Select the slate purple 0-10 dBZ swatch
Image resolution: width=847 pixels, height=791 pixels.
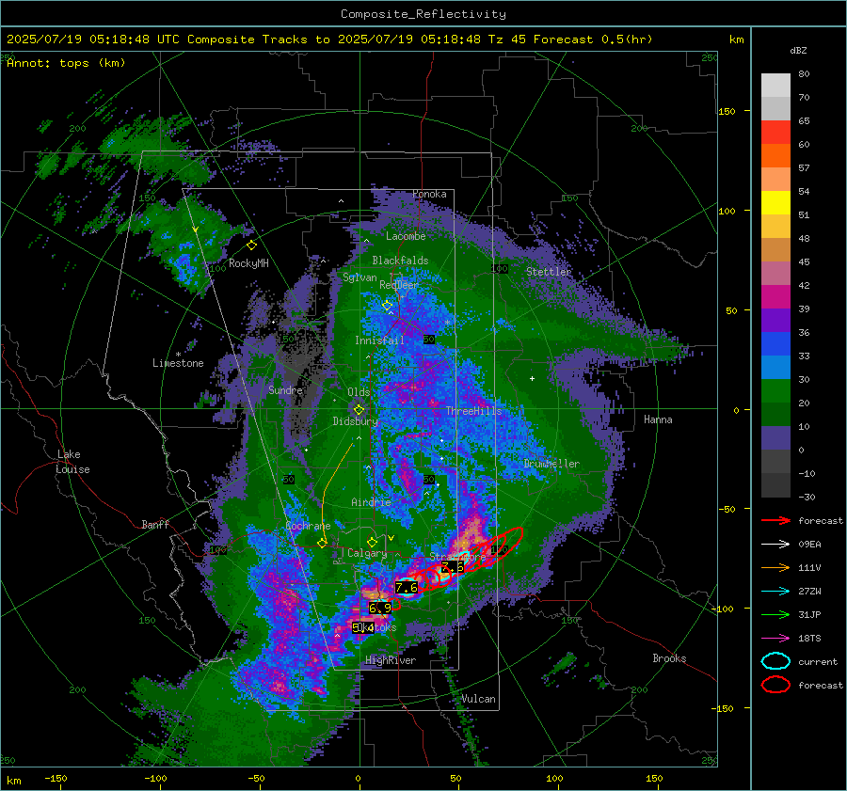pos(775,438)
